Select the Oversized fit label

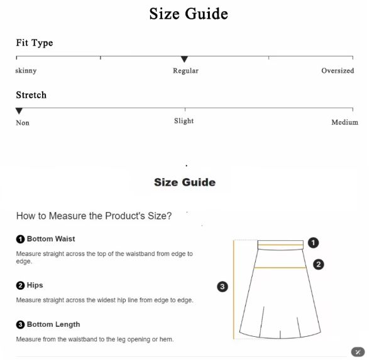coord(337,71)
